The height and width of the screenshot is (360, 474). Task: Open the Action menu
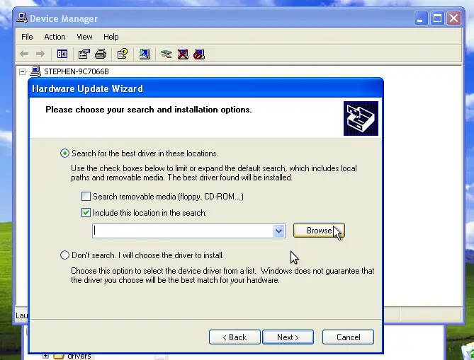55,37
